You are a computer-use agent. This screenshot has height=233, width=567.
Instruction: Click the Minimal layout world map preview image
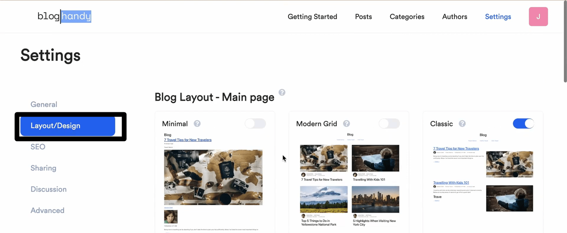pos(213,177)
